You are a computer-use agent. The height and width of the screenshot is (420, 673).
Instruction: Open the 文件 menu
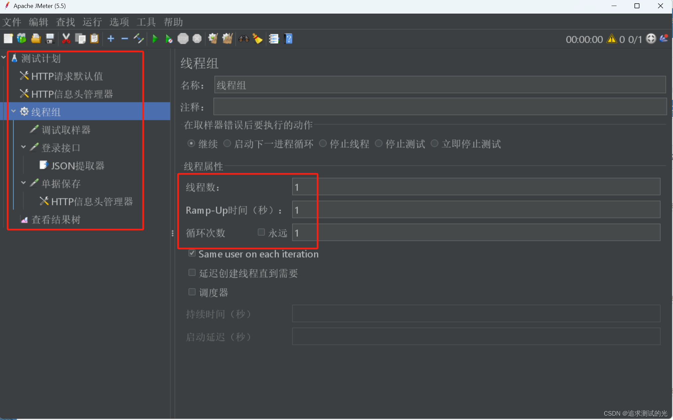coord(12,22)
